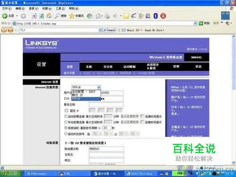The width and height of the screenshot is (236, 177).
Task: Open the 文件 menu
Action: click(7, 8)
